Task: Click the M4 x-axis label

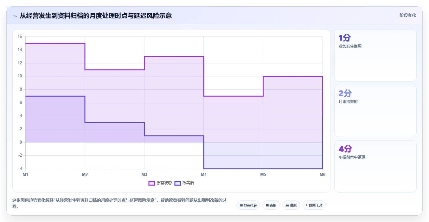Action: [204, 174]
